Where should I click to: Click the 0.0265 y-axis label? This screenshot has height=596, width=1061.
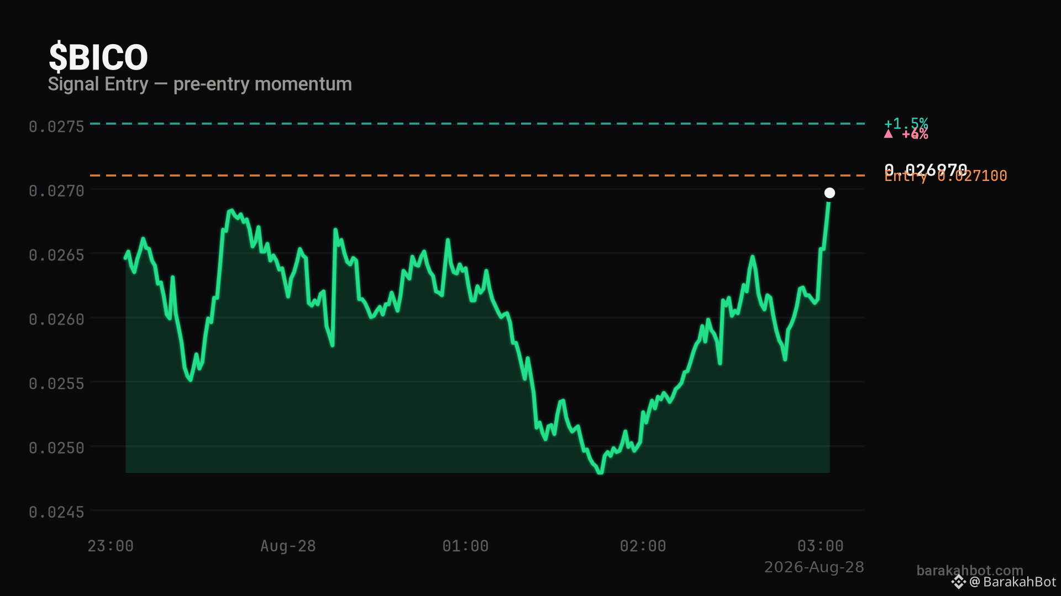[x=56, y=255]
